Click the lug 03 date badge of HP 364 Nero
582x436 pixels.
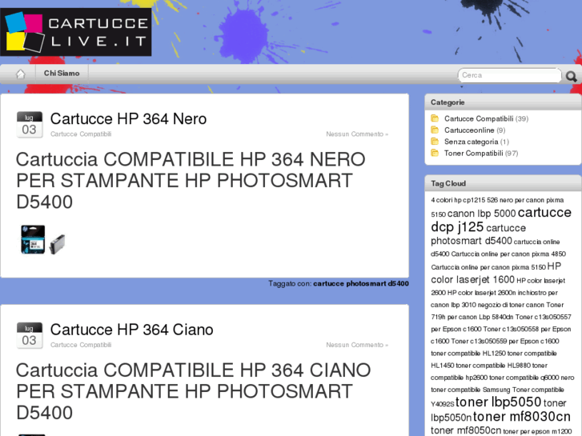[30, 125]
